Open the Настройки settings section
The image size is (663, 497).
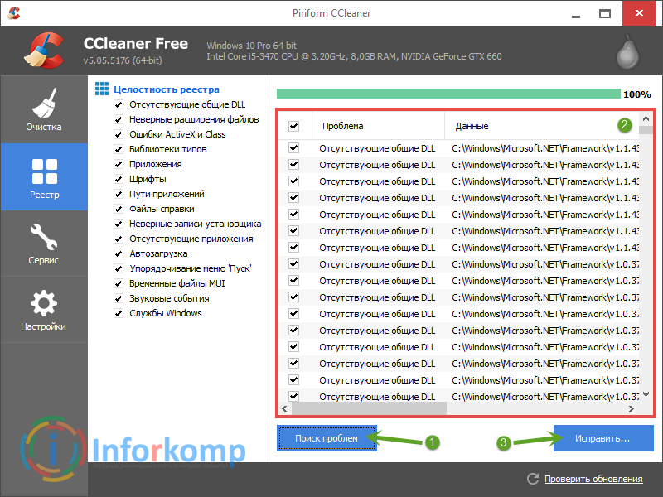[44, 309]
